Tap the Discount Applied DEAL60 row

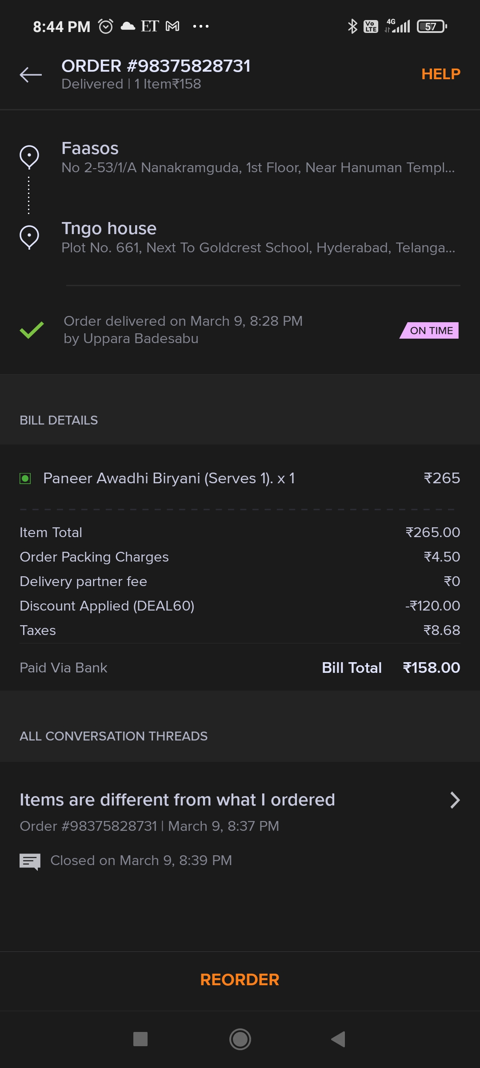coord(240,606)
